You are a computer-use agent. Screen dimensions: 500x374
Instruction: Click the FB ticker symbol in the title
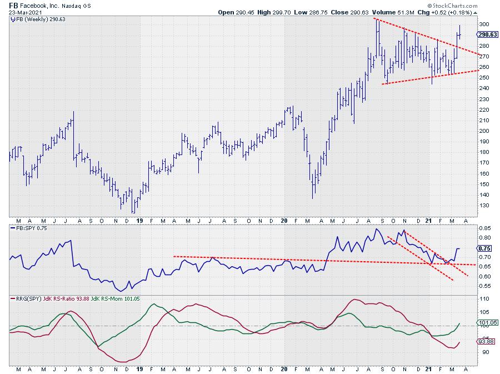[x=13, y=6]
